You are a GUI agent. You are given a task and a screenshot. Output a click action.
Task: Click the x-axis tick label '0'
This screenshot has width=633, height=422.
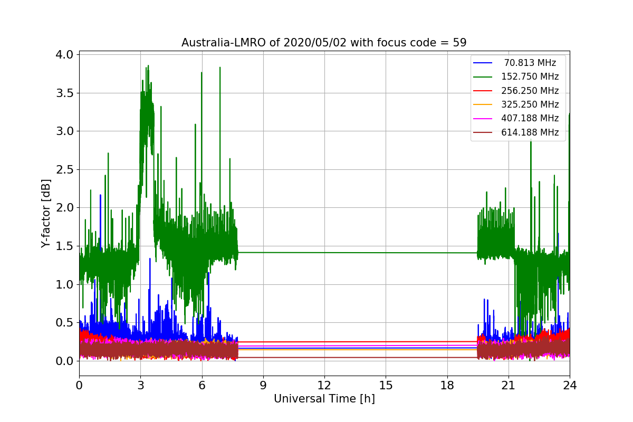[79, 385]
